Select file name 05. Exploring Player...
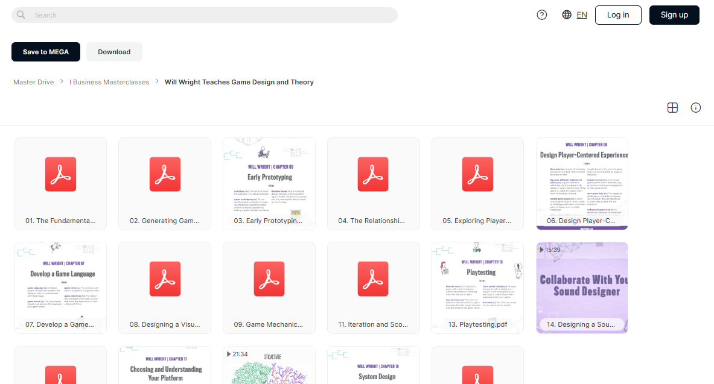The height and width of the screenshot is (384, 714). [477, 221]
